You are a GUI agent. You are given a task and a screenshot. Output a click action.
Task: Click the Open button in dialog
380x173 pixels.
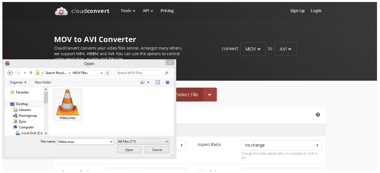(x=129, y=150)
